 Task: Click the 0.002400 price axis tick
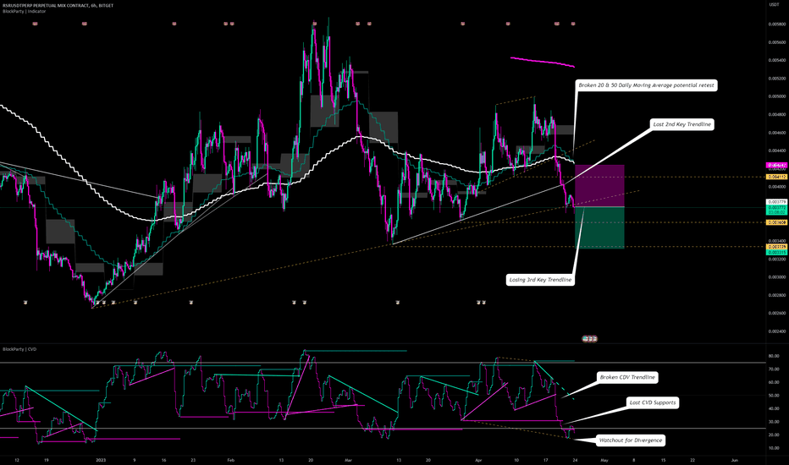tap(776, 331)
